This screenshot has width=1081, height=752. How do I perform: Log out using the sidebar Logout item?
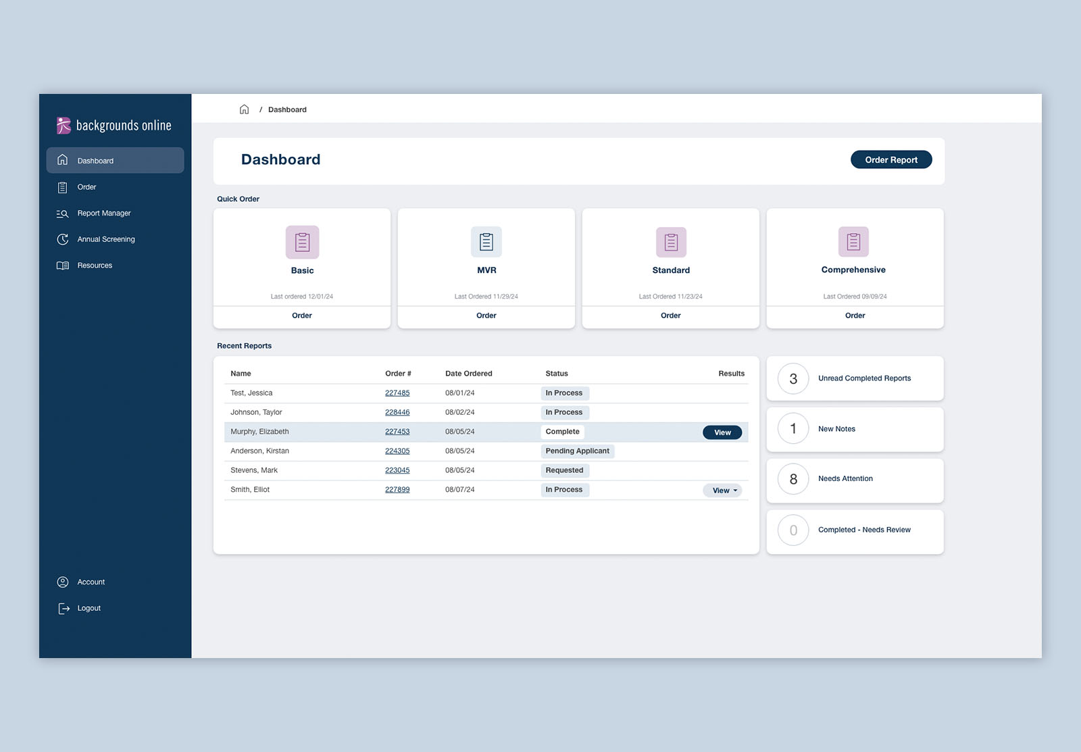click(89, 608)
